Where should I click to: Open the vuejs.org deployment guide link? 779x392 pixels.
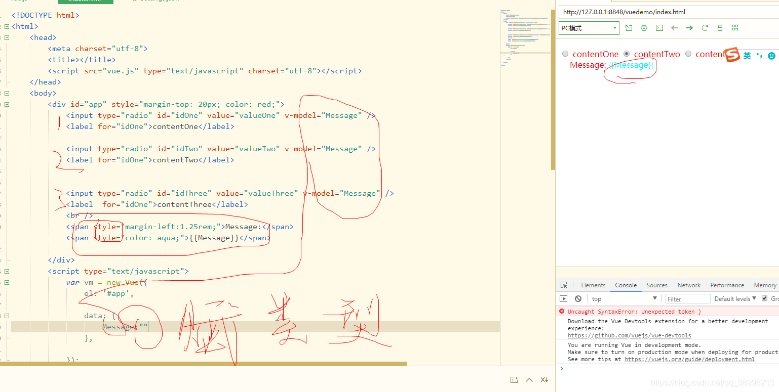point(689,359)
